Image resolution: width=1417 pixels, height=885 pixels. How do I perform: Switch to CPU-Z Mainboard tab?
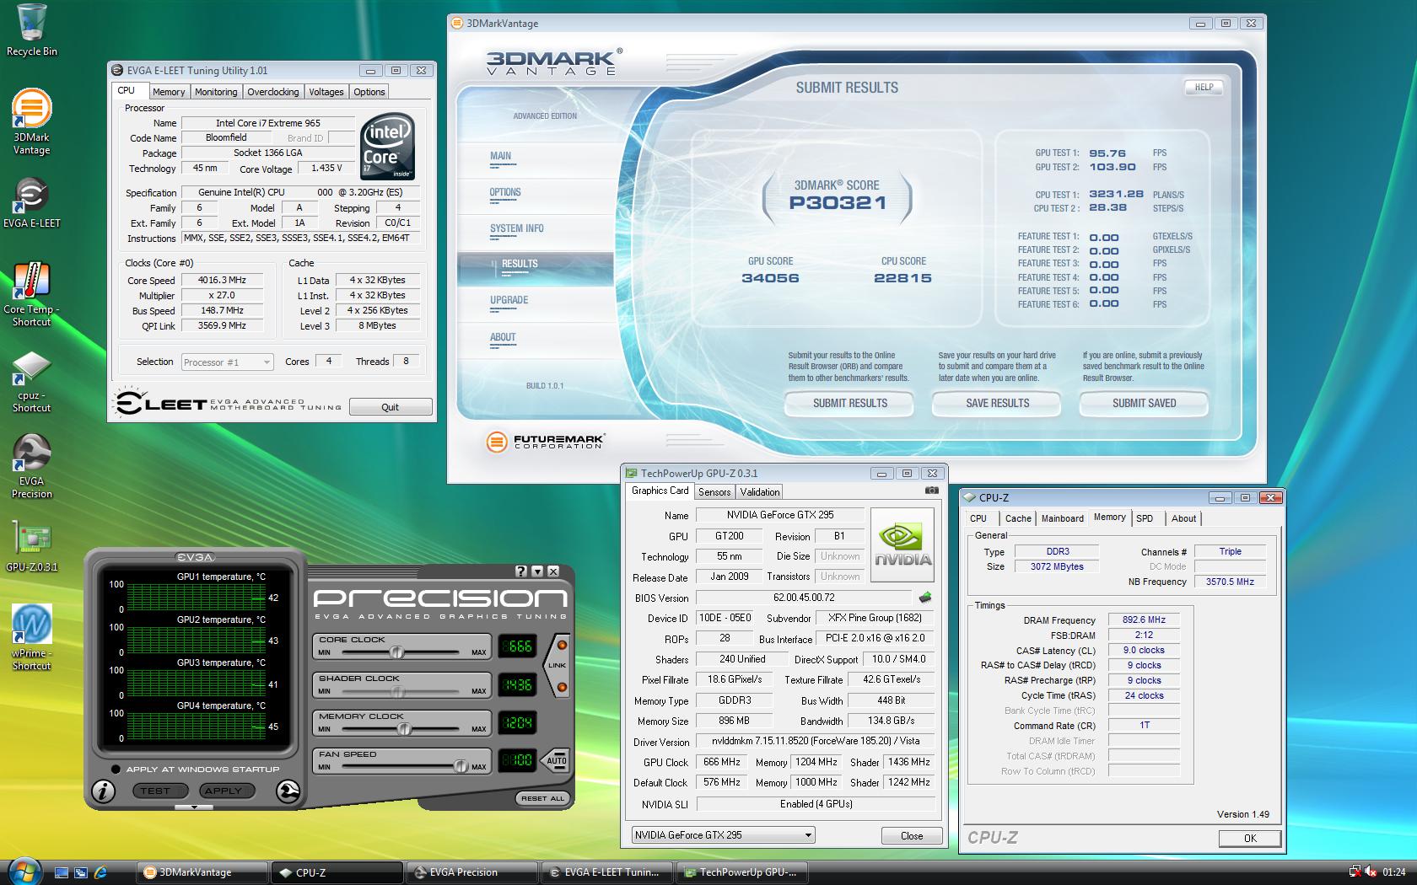pos(1062,518)
